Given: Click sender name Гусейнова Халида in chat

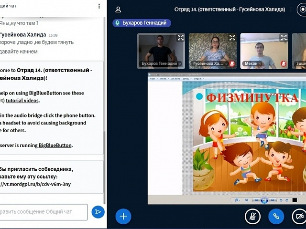Looking at the screenshot, I should pos(23,35).
